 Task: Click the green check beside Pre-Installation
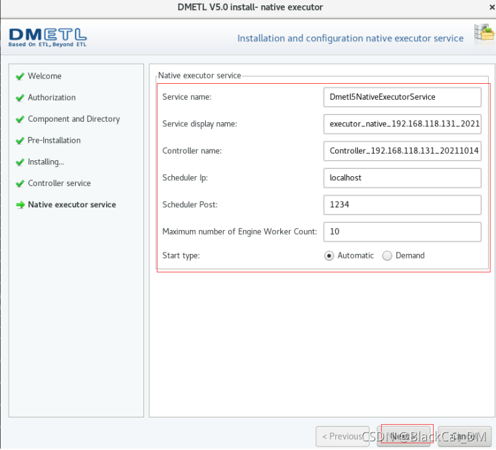pyautogui.click(x=20, y=141)
